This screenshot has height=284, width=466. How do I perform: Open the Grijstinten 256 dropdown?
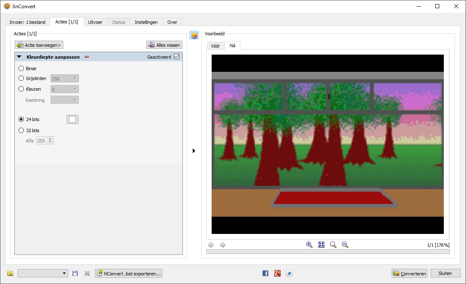[x=65, y=79]
